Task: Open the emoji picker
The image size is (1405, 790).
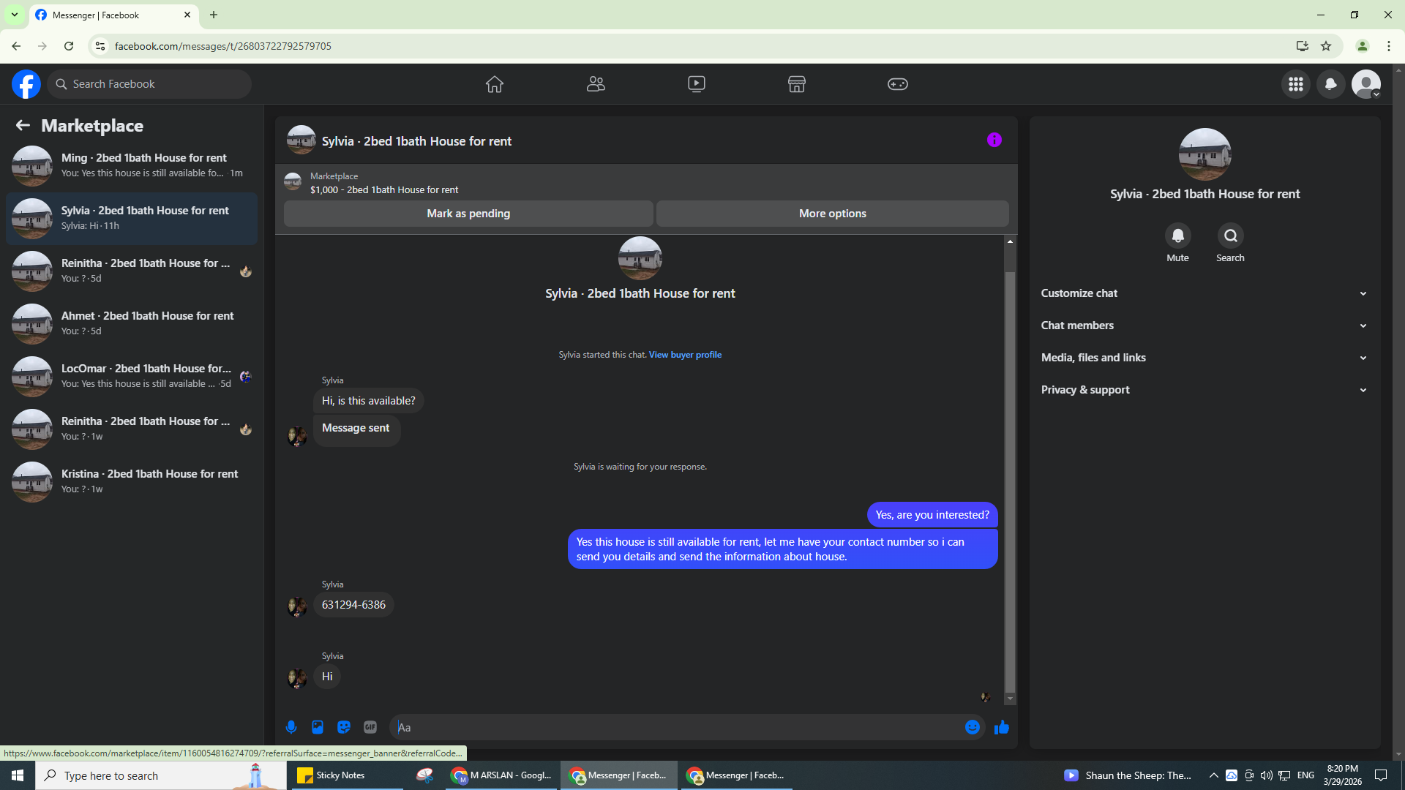Action: (973, 727)
